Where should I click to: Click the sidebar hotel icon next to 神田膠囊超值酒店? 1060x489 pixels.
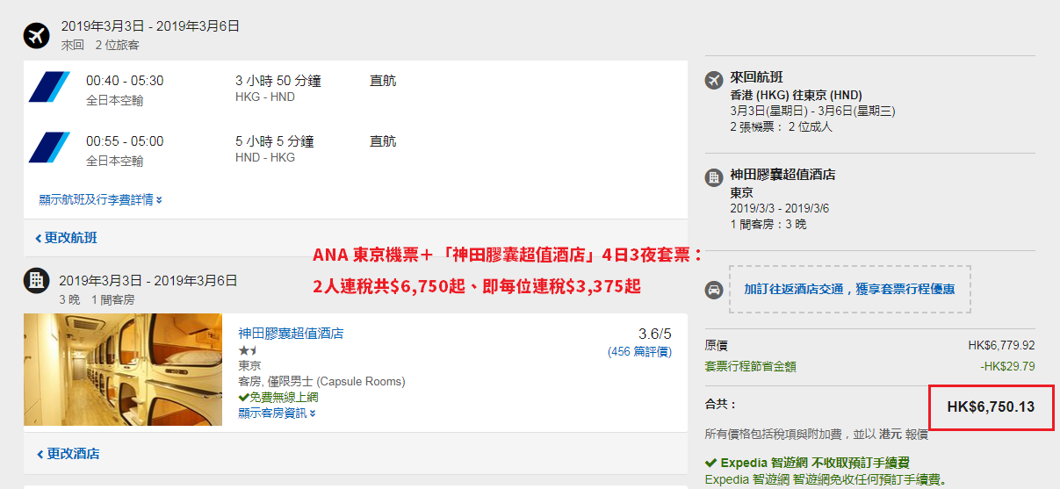714,177
